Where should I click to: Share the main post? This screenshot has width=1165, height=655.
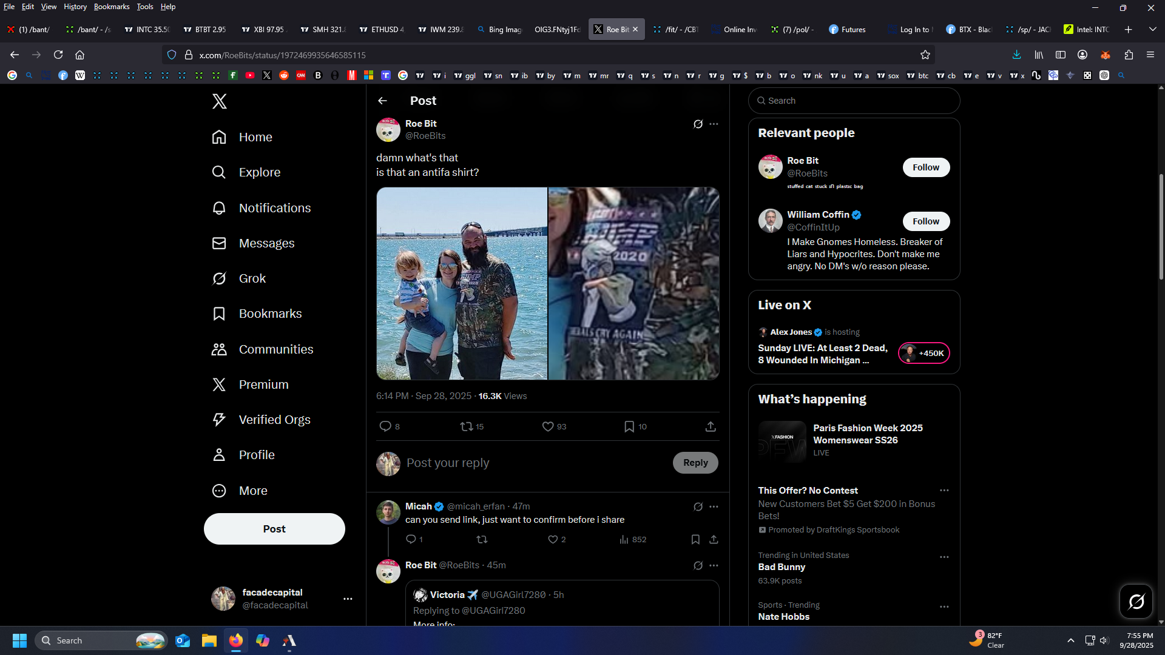(711, 426)
